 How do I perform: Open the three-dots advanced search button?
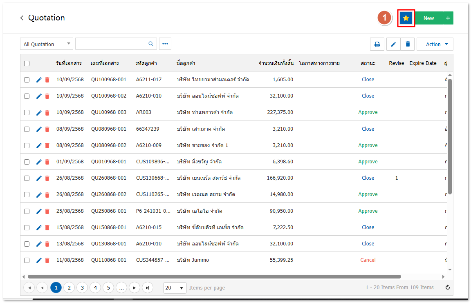click(x=165, y=44)
